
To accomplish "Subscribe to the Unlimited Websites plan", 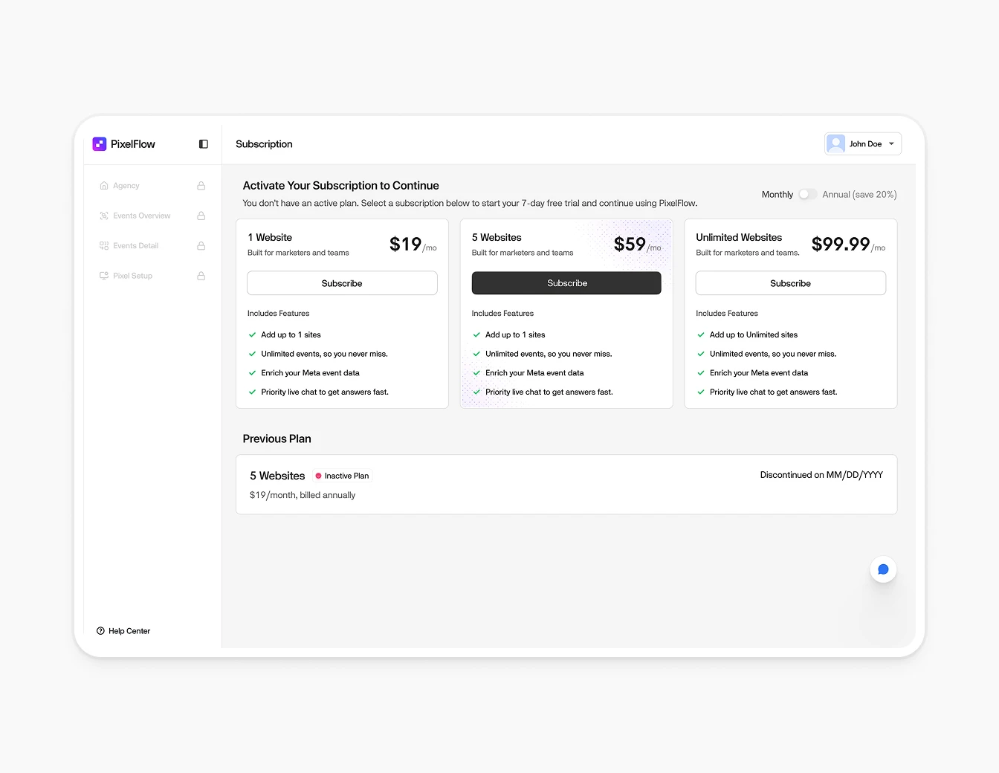I will (790, 282).
